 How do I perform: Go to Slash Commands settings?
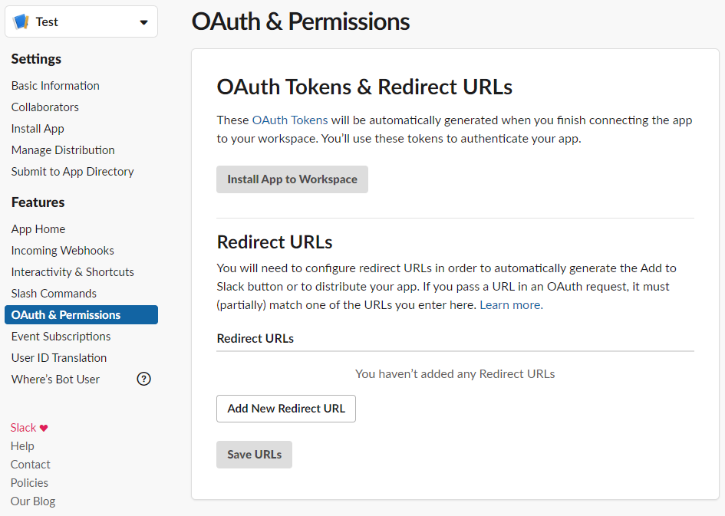(x=54, y=293)
